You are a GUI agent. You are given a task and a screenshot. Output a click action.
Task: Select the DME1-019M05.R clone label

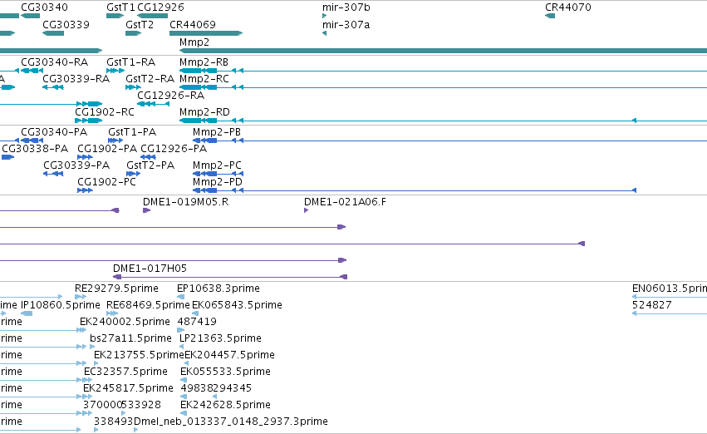[x=185, y=202]
